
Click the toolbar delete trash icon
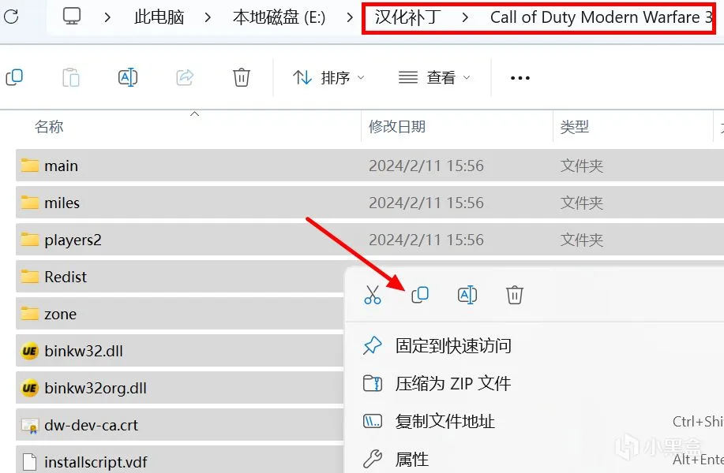coord(241,77)
